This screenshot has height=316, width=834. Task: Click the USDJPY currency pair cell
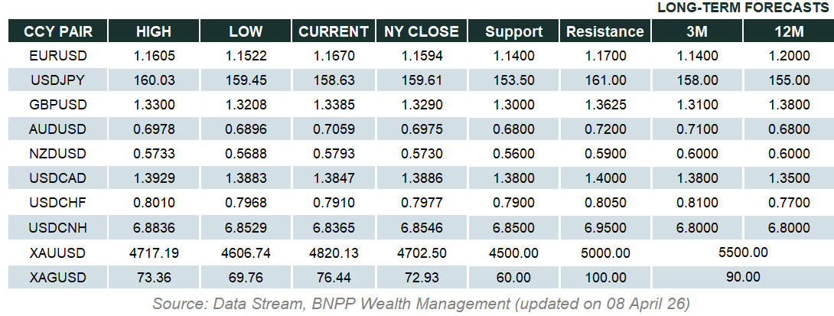pyautogui.click(x=57, y=80)
